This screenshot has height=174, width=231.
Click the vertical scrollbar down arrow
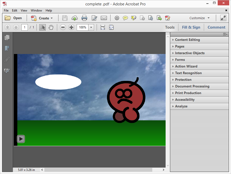168,166
